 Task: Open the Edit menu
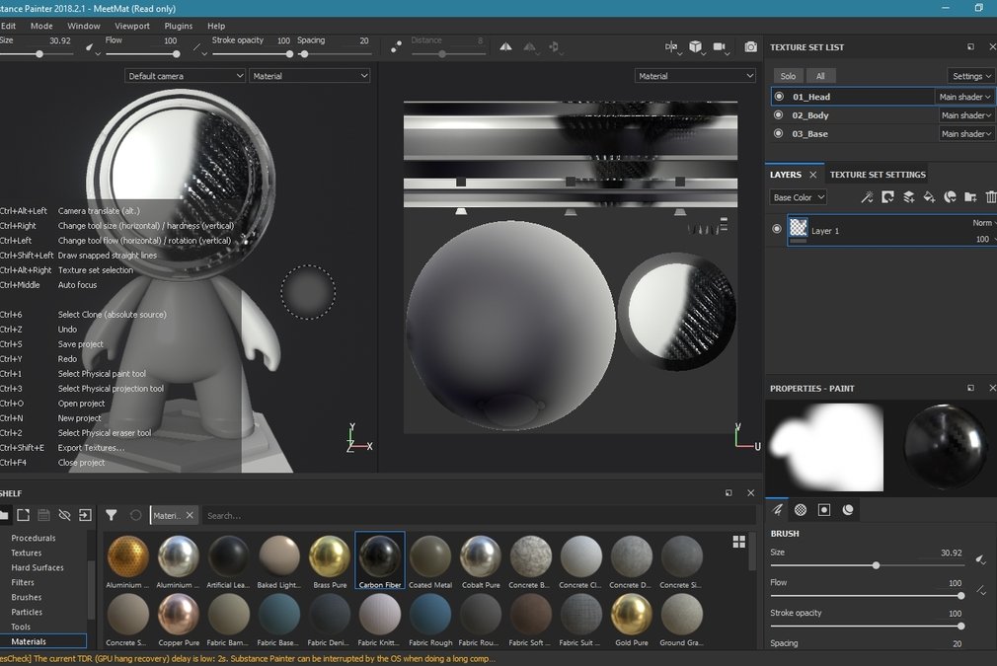click(x=8, y=26)
